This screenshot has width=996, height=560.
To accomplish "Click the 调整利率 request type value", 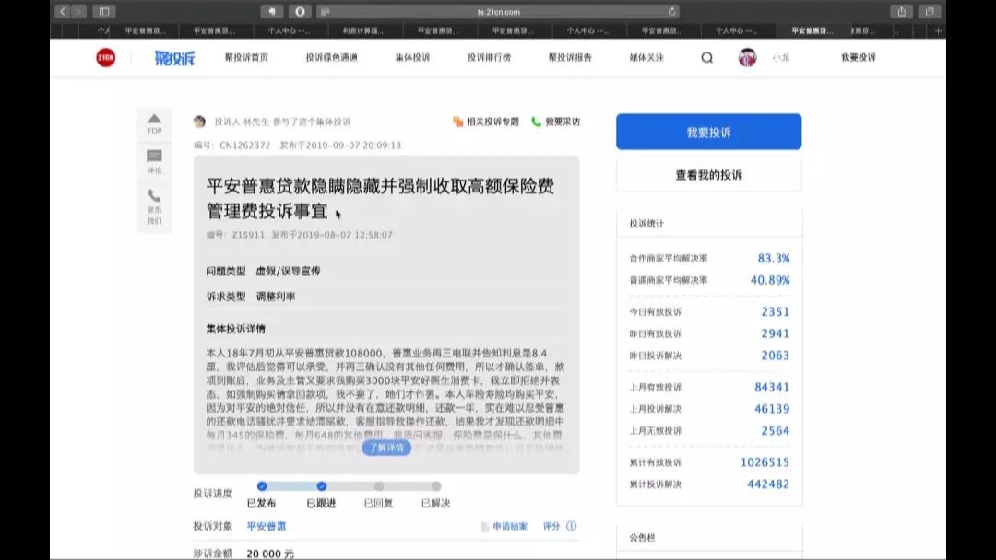I will [x=275, y=297].
